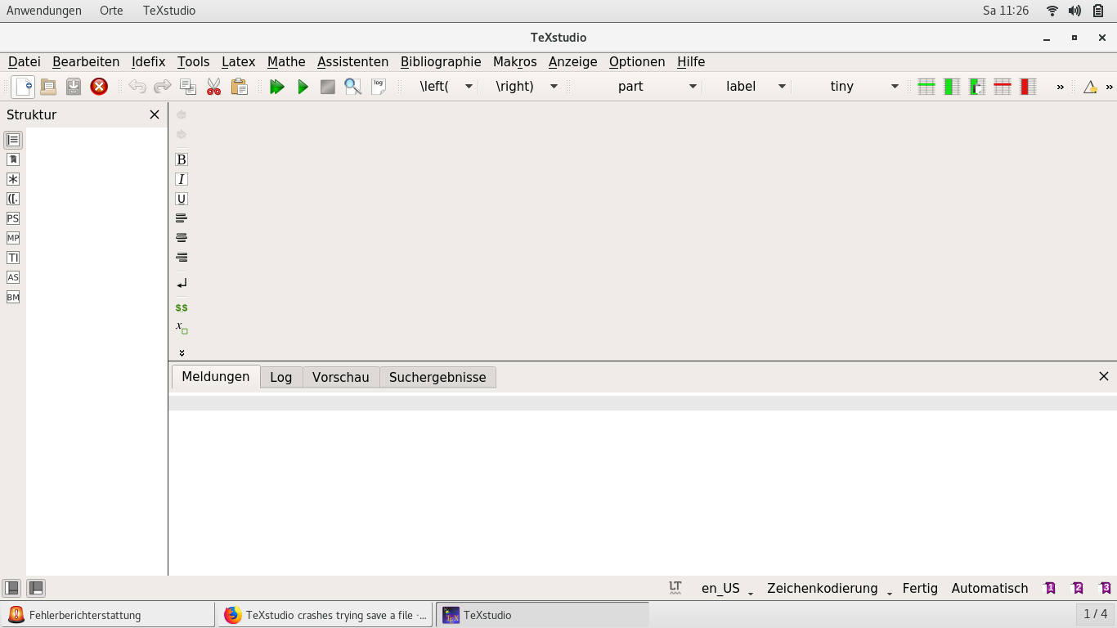Close the document with the red X icon
The image size is (1117, 628).
tap(99, 86)
